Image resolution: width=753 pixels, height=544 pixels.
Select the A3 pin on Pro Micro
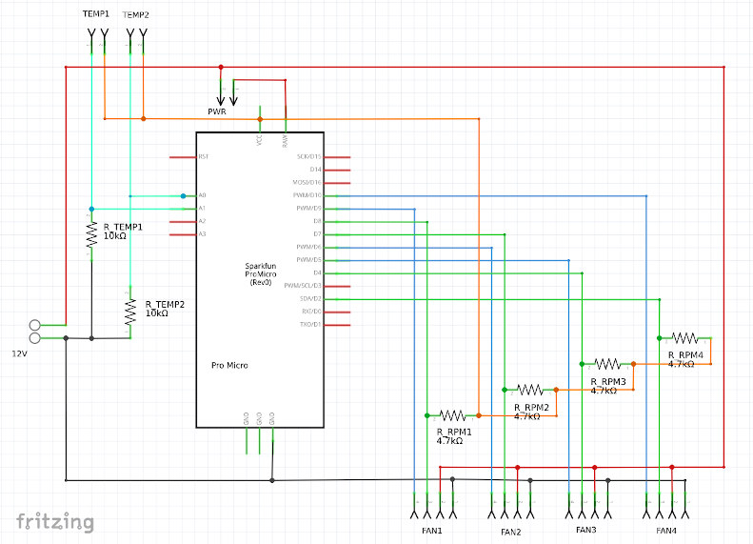pos(184,234)
